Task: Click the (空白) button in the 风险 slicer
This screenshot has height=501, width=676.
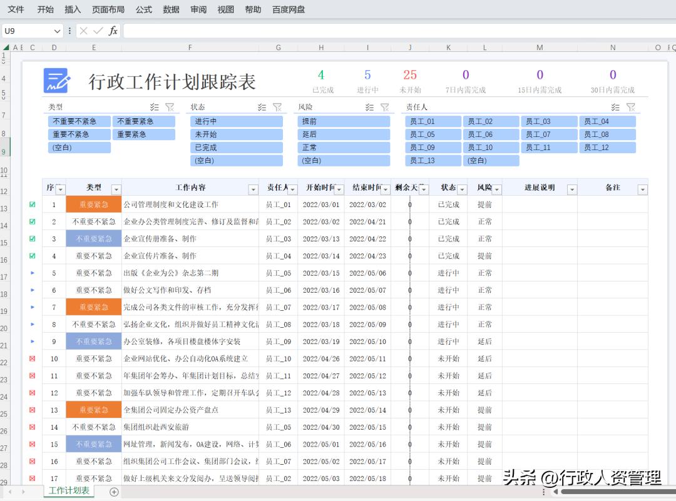Action: (x=343, y=160)
